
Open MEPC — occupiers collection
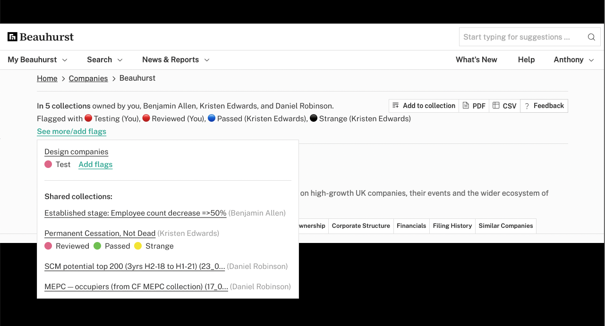coord(136,287)
